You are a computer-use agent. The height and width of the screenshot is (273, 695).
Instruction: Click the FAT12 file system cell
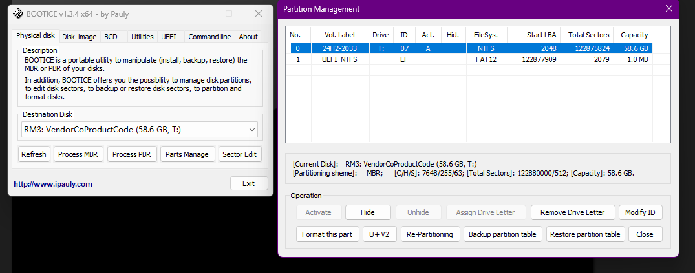pos(486,59)
